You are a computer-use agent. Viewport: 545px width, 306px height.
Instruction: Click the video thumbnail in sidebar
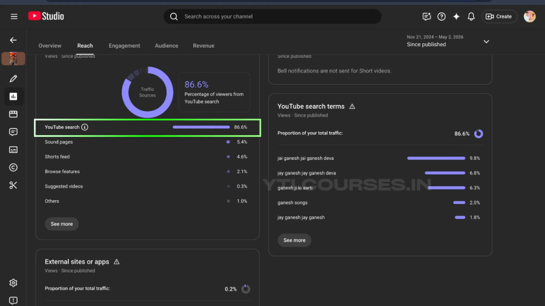pos(13,58)
